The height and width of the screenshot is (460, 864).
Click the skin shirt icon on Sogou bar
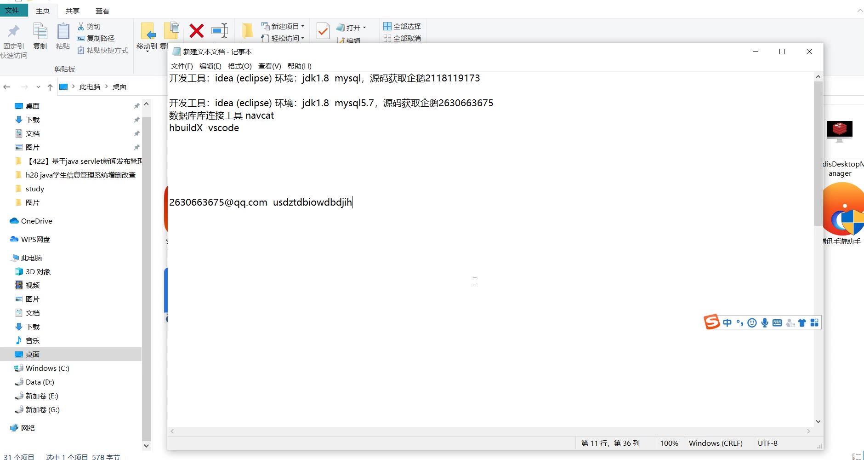(802, 323)
